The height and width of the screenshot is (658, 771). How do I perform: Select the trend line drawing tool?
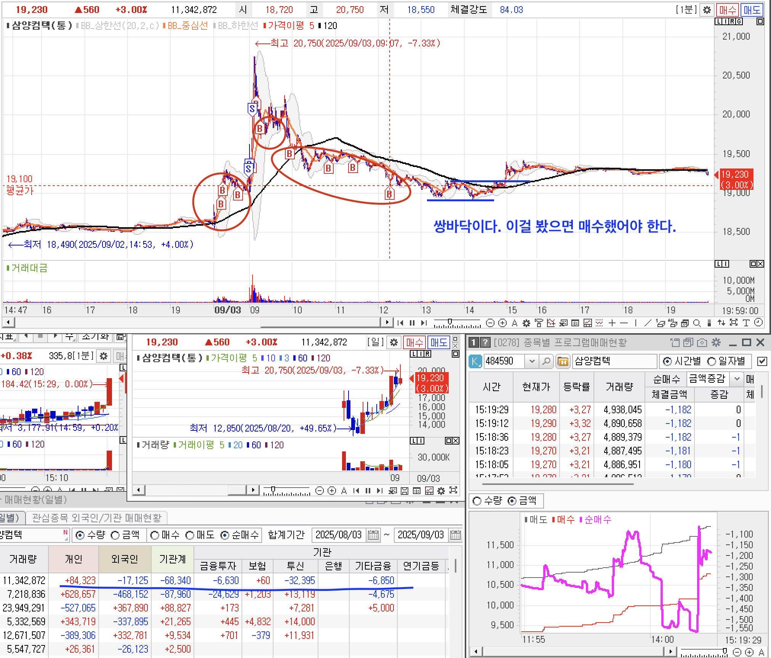[x=648, y=323]
